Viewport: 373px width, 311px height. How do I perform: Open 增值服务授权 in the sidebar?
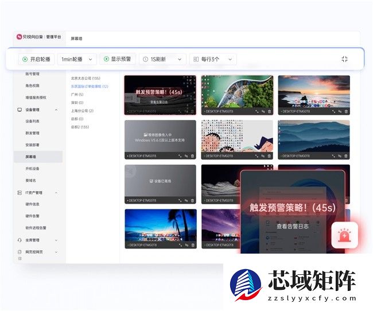pos(36,98)
